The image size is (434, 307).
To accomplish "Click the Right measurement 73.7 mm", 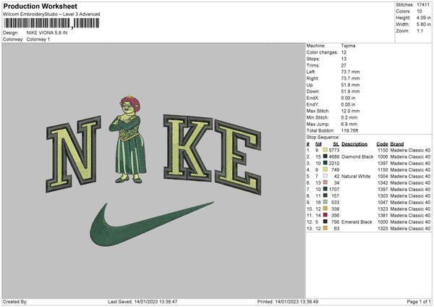I will pos(350,78).
